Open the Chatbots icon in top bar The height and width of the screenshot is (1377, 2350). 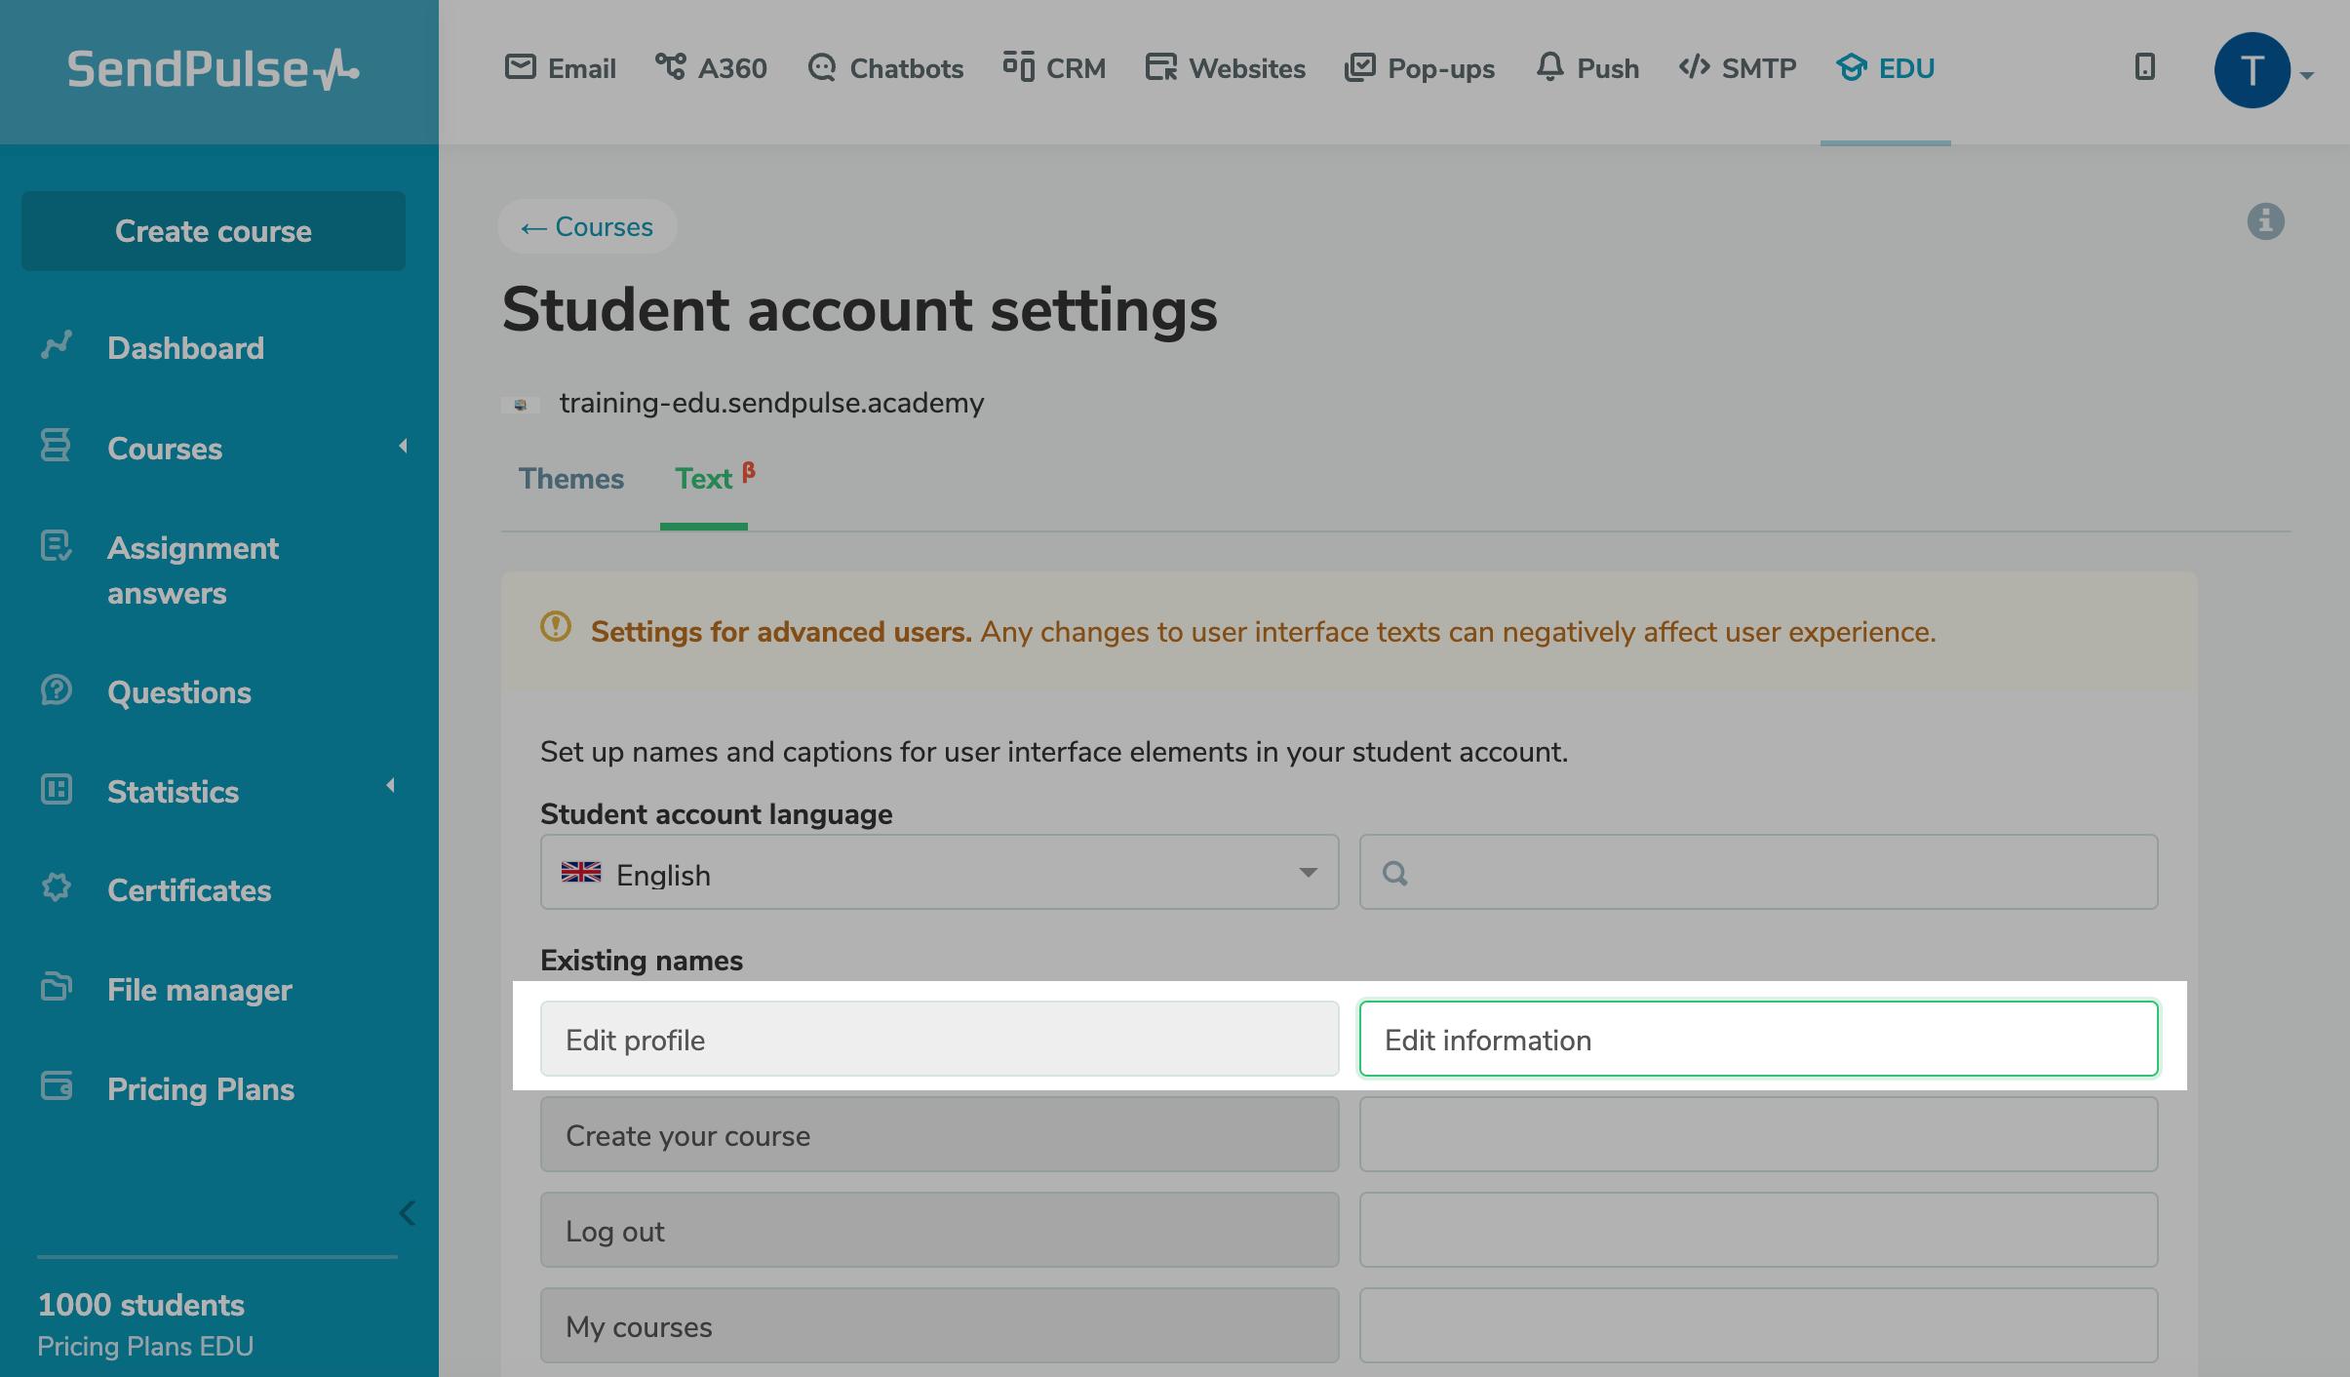[x=822, y=67]
